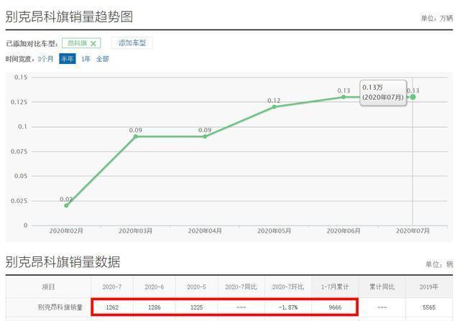Click the 2020-5 column header
The image size is (460, 321).
click(x=196, y=287)
